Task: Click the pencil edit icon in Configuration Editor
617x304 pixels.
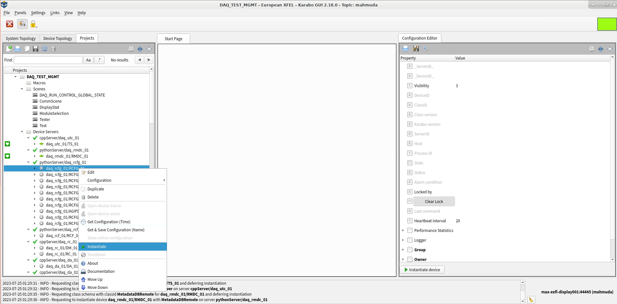Action: point(416,48)
